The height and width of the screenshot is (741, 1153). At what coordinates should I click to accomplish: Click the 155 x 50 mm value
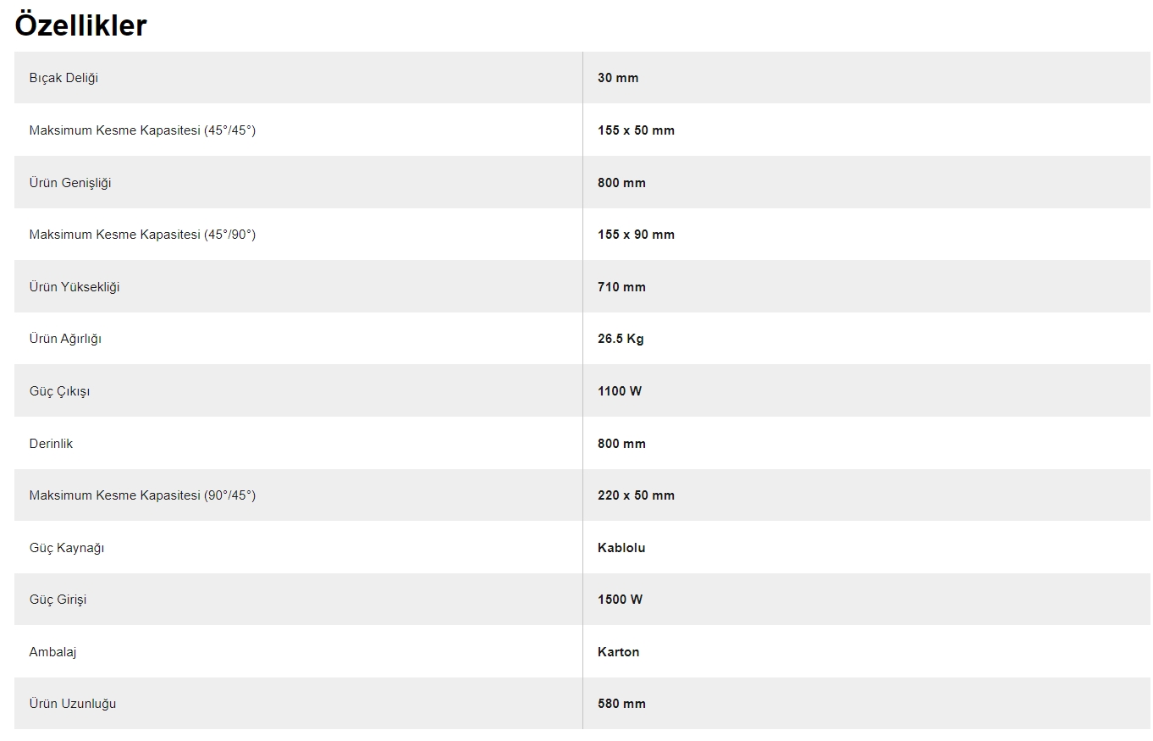coord(636,130)
